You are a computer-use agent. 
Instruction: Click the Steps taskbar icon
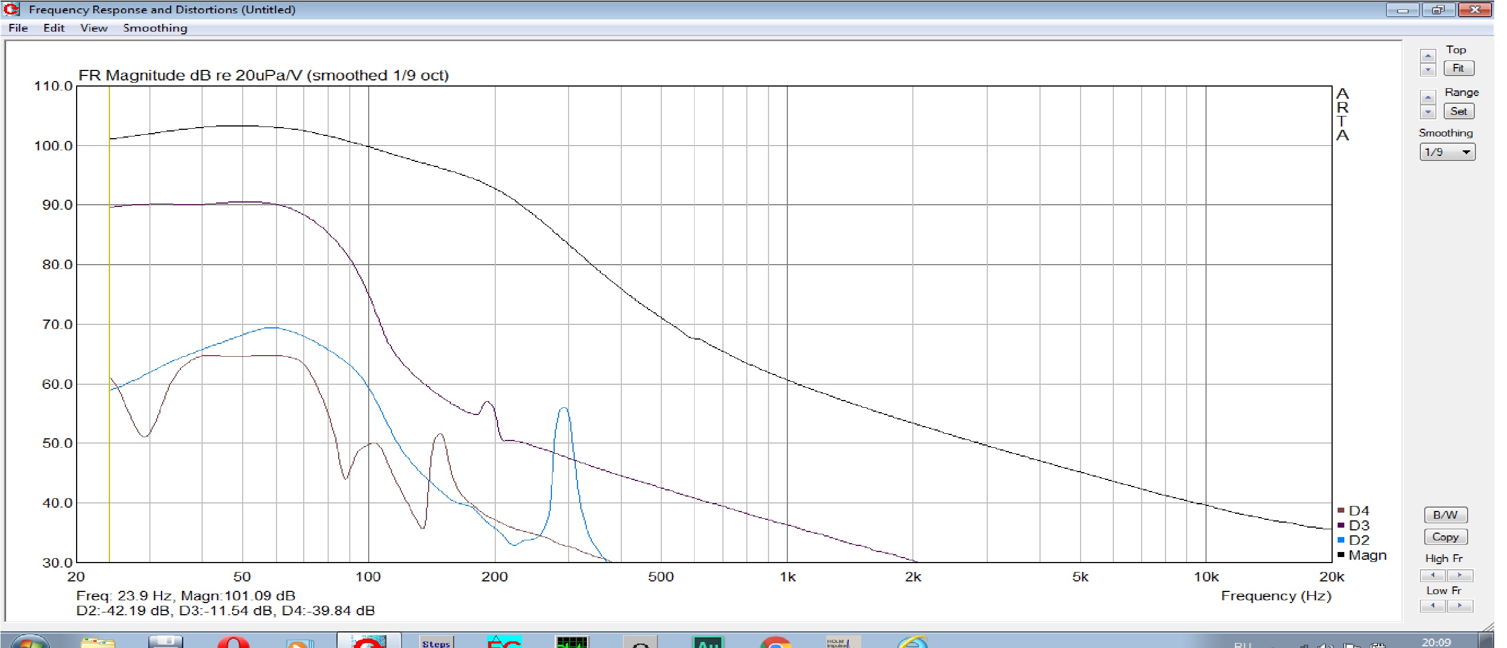tap(436, 641)
